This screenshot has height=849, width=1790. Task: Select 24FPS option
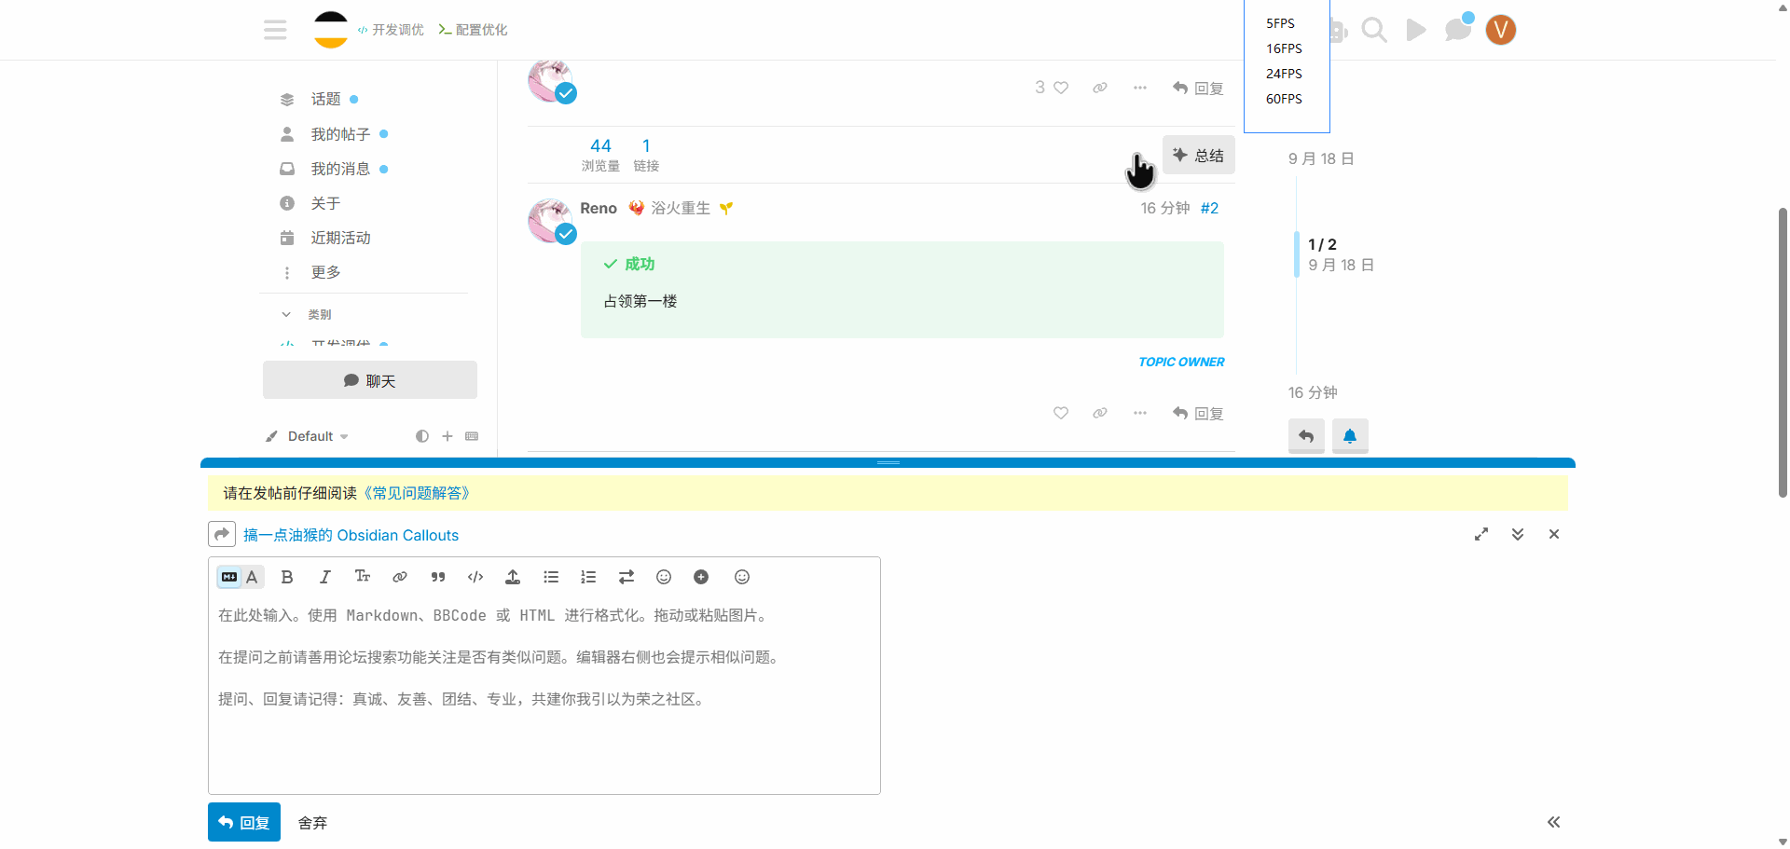(1284, 74)
